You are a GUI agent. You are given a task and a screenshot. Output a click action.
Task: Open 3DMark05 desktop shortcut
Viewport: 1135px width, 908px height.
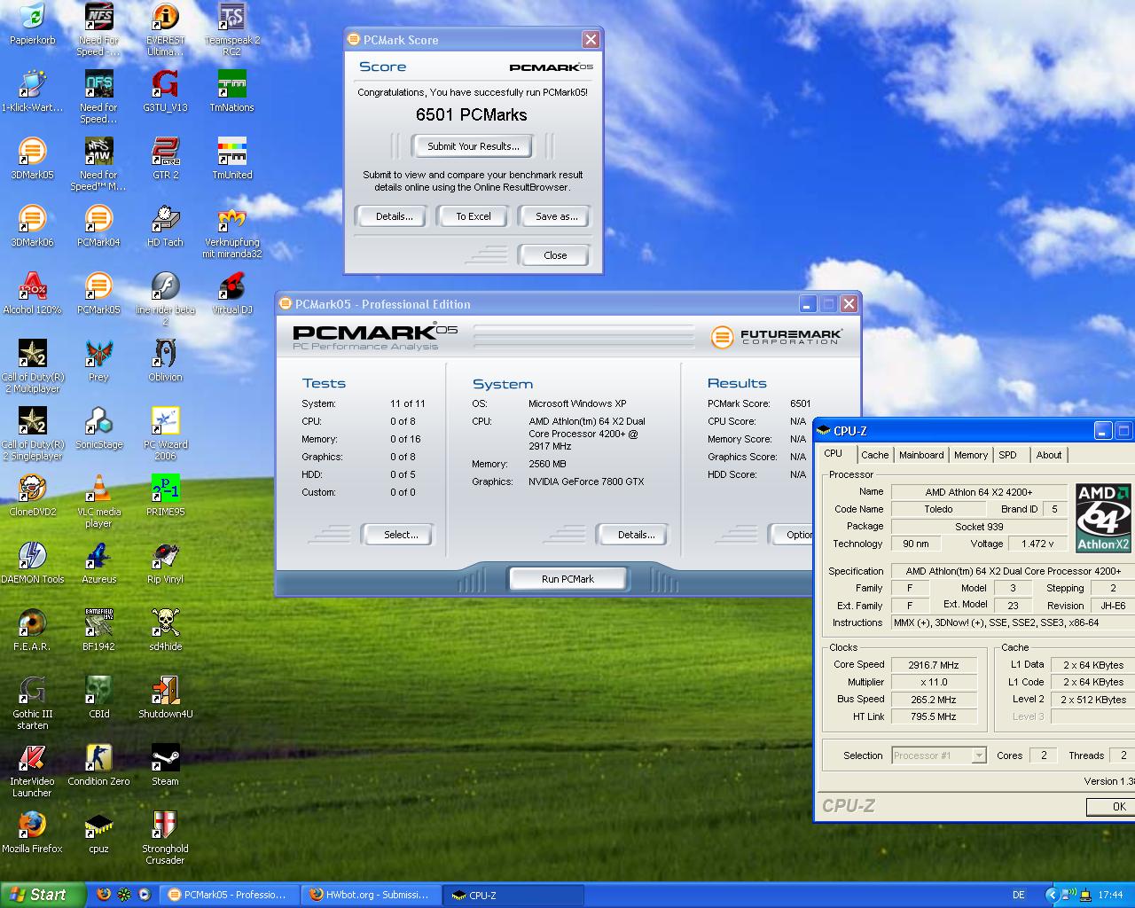click(33, 158)
